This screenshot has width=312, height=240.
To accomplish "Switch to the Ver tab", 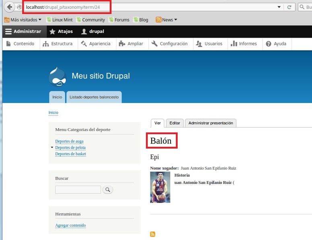I will (x=157, y=123).
